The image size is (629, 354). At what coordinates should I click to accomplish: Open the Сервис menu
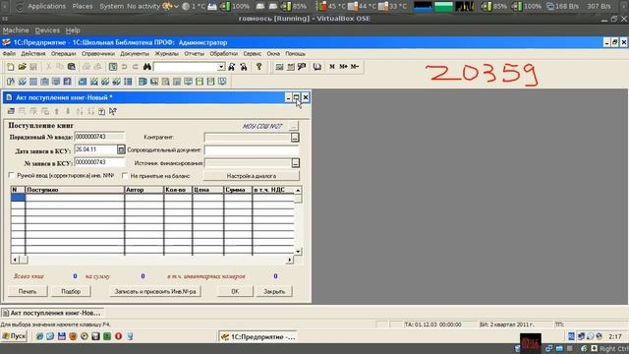click(x=252, y=53)
